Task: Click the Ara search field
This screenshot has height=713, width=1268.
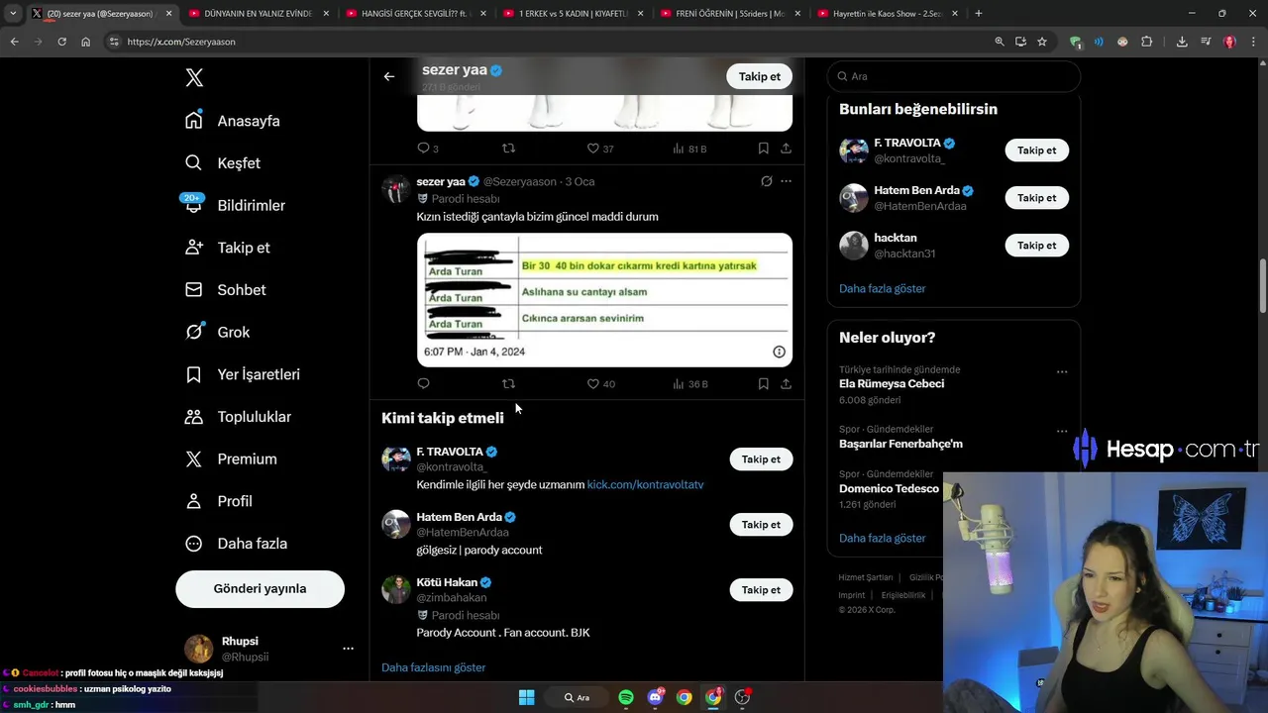Action: (954, 76)
